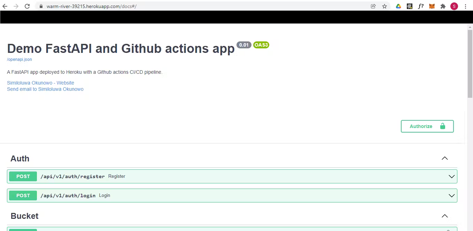Viewport: 473px width, 231px height.
Task: Click the app description paragraph
Action: [x=85, y=72]
